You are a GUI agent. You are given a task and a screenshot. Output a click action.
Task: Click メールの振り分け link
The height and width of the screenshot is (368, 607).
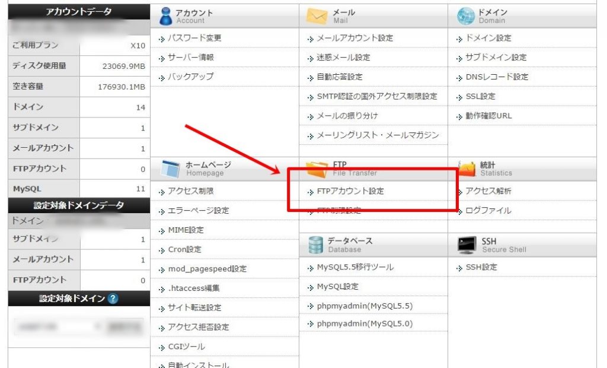347,116
